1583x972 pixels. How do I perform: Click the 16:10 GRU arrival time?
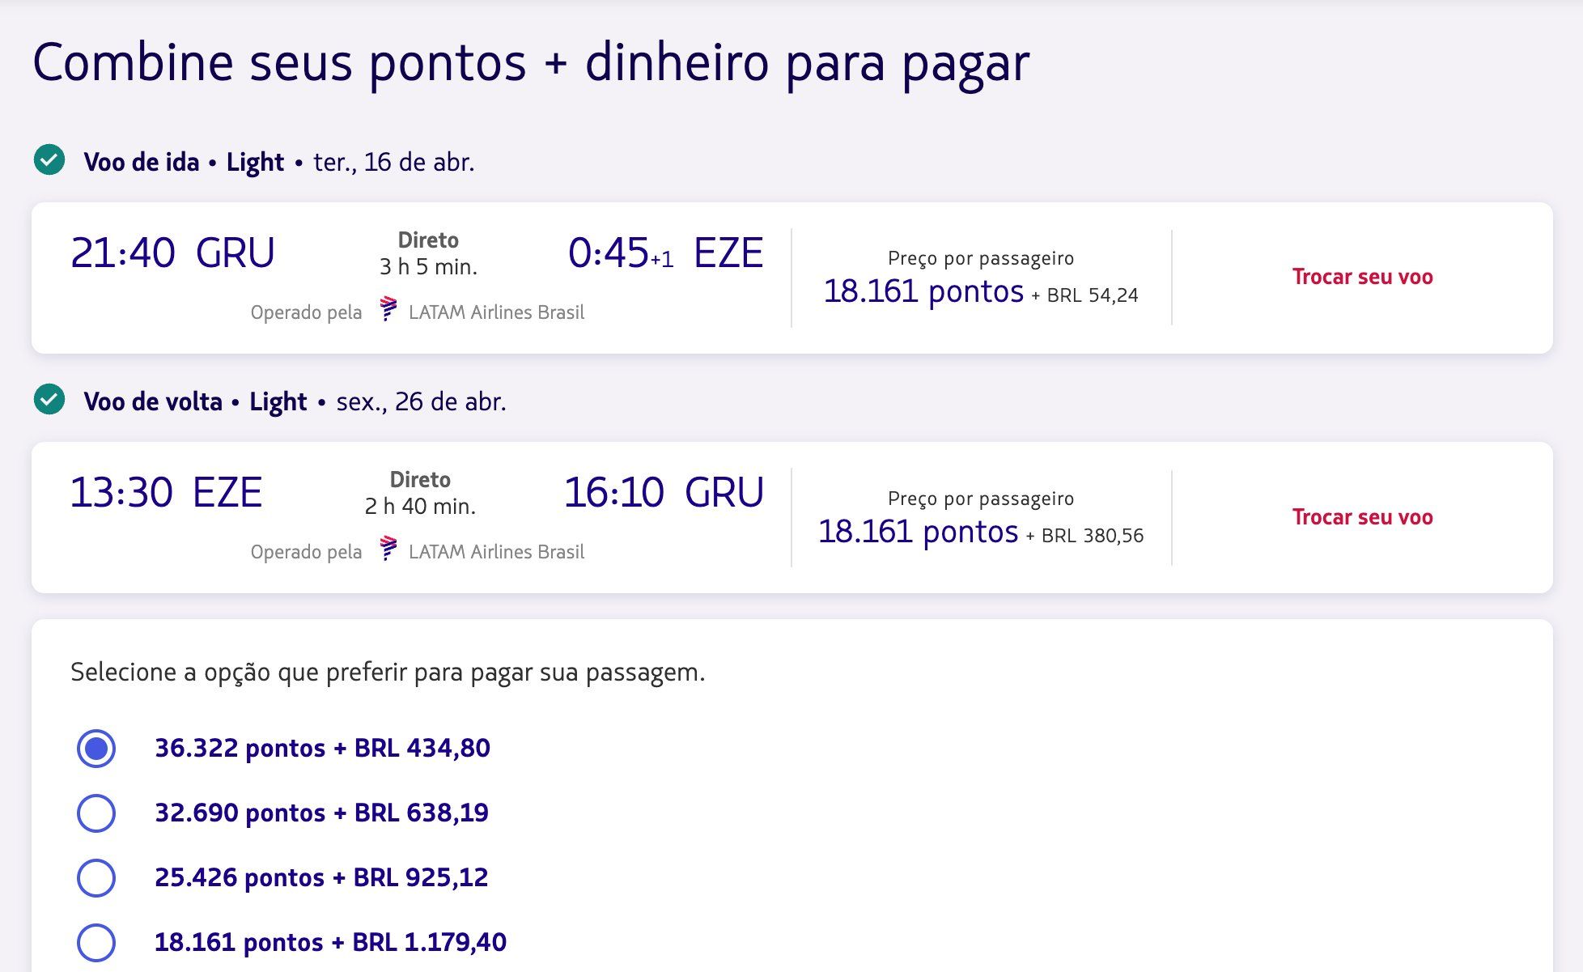coord(663,493)
